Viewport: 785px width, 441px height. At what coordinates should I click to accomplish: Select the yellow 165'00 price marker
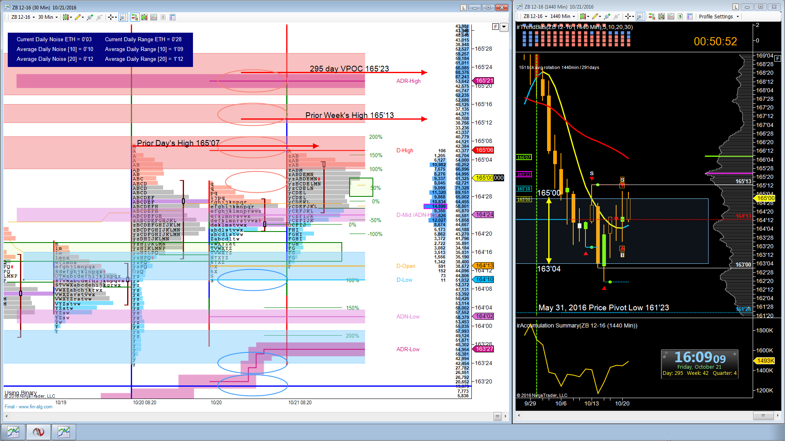489,178
